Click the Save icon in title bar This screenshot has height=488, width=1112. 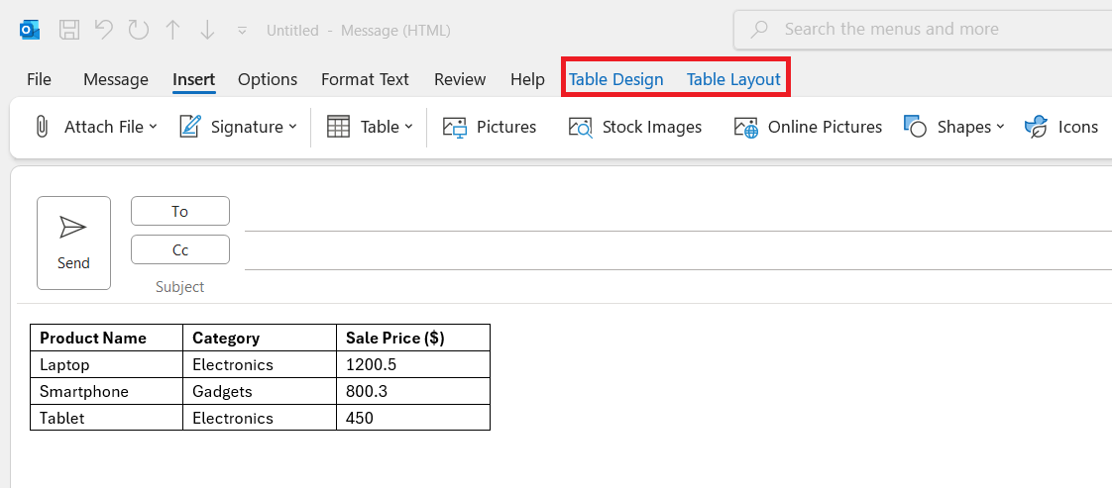(68, 30)
